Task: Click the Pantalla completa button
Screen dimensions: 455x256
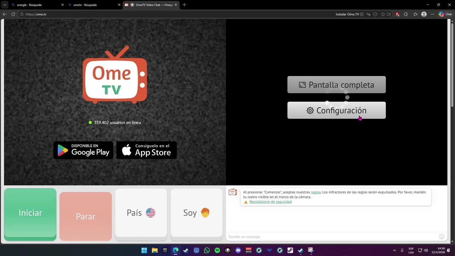Action: [x=336, y=85]
